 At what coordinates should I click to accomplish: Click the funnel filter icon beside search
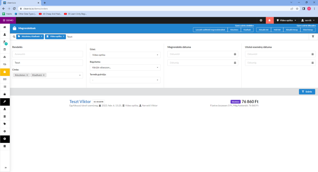point(312,37)
